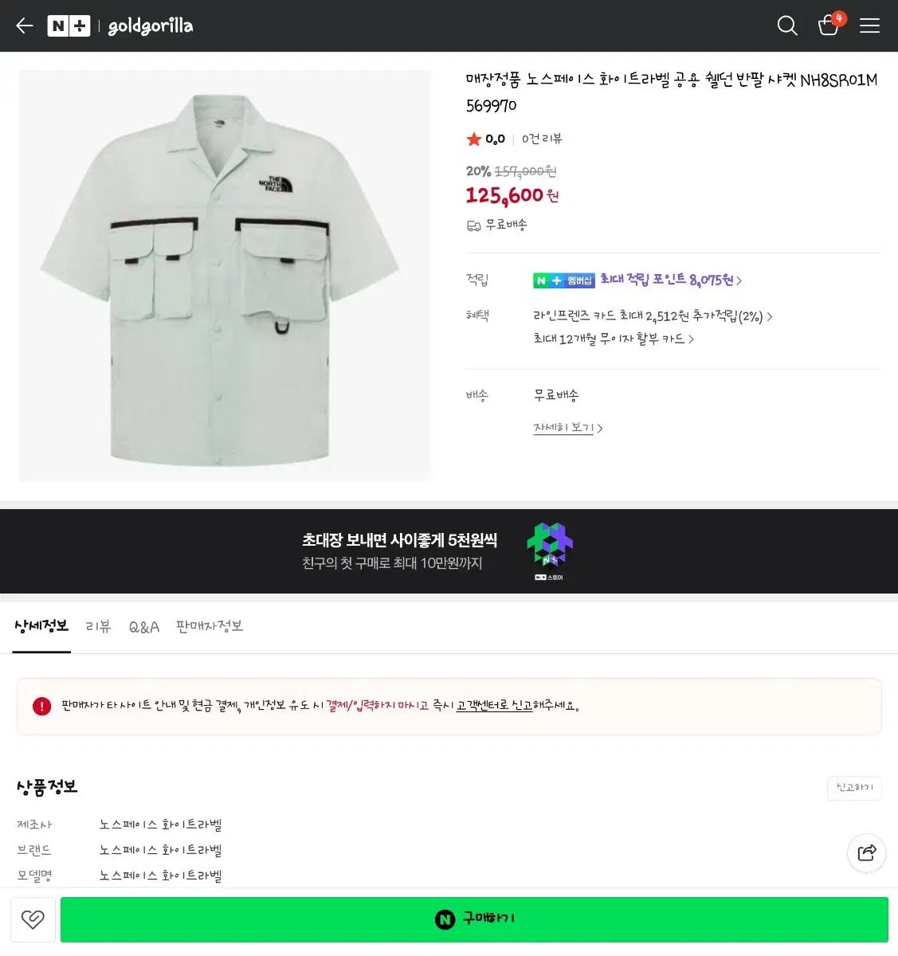Open the shopping cart with 4 items
The height and width of the screenshot is (956, 898).
point(829,25)
